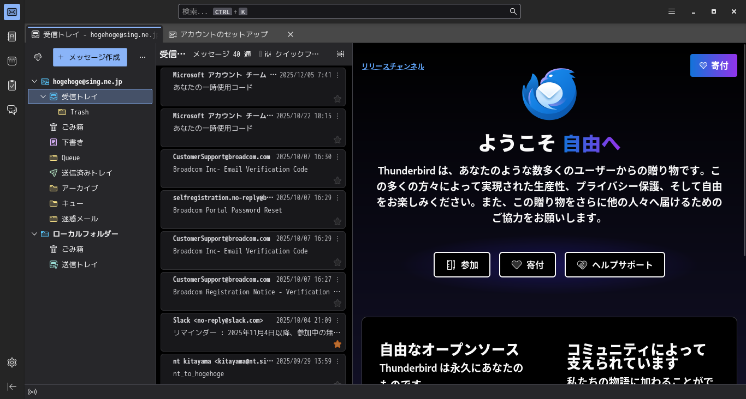Open the 迷惑メール junk folder
The image size is (746, 399).
tap(90, 219)
